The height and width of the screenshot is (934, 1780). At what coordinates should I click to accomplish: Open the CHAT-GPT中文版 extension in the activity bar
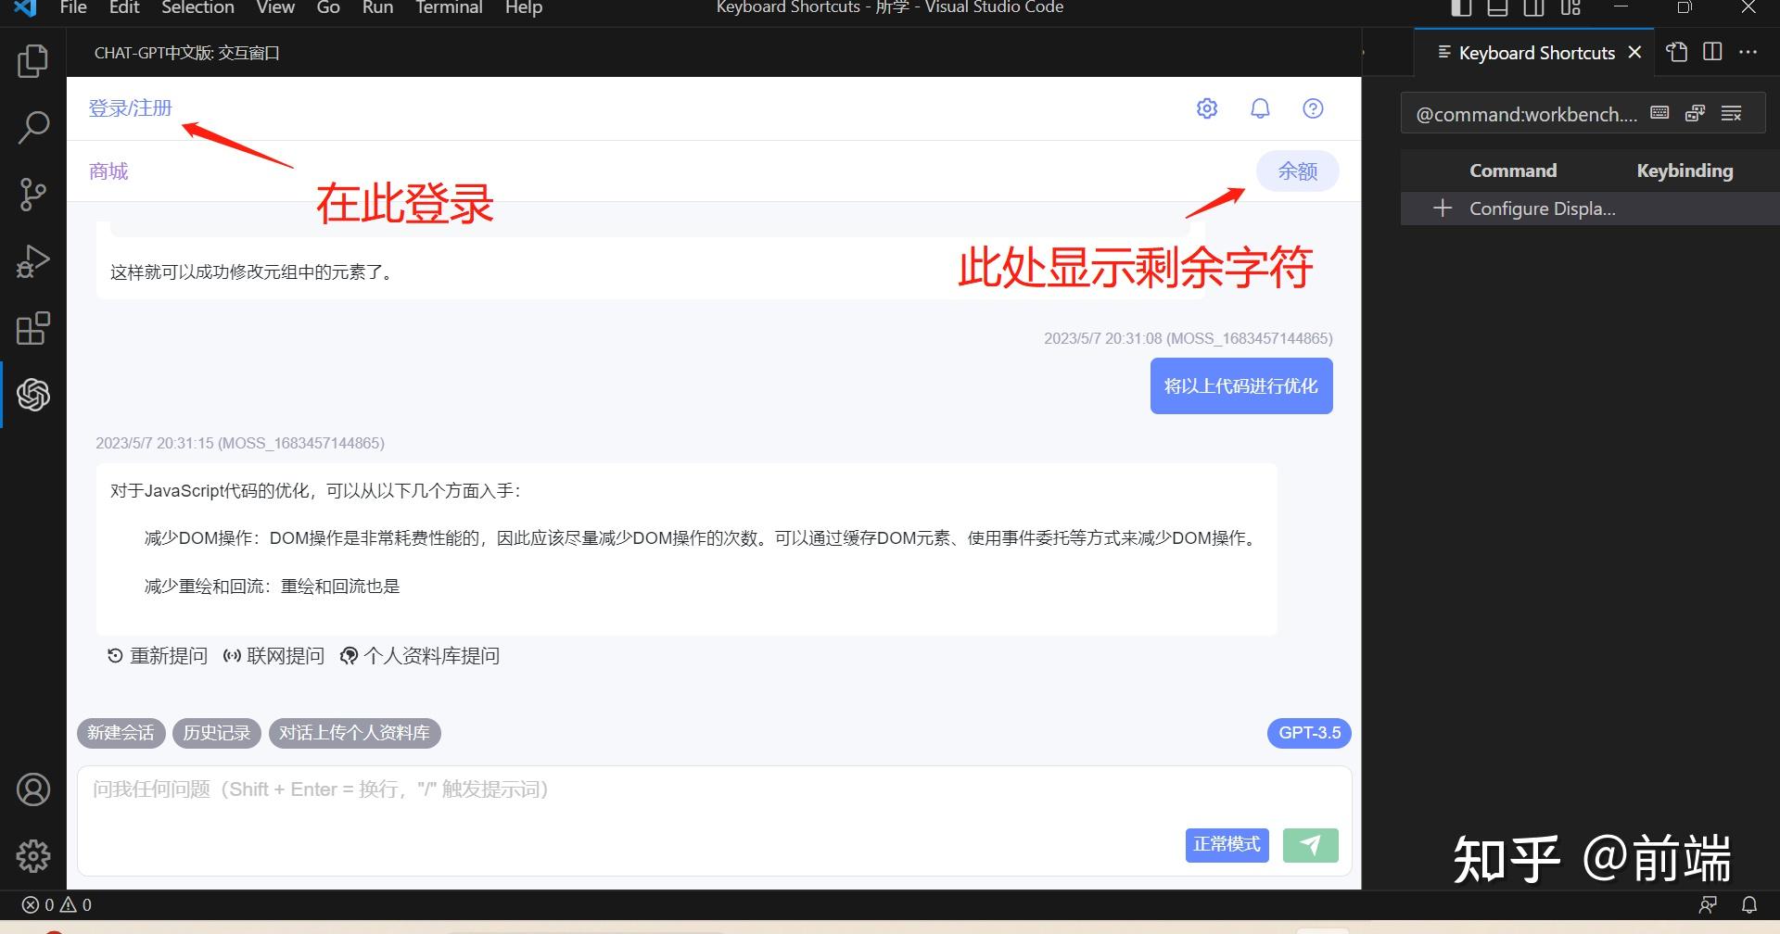pos(33,395)
